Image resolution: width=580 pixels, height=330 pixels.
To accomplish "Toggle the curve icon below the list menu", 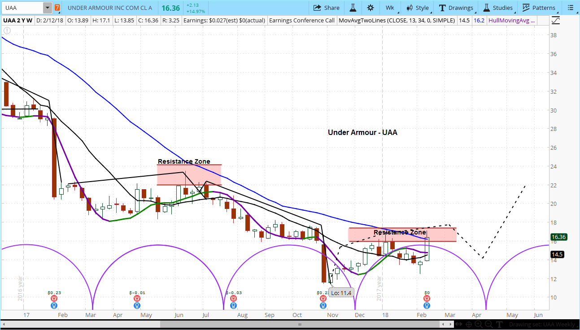I will click(556, 21).
